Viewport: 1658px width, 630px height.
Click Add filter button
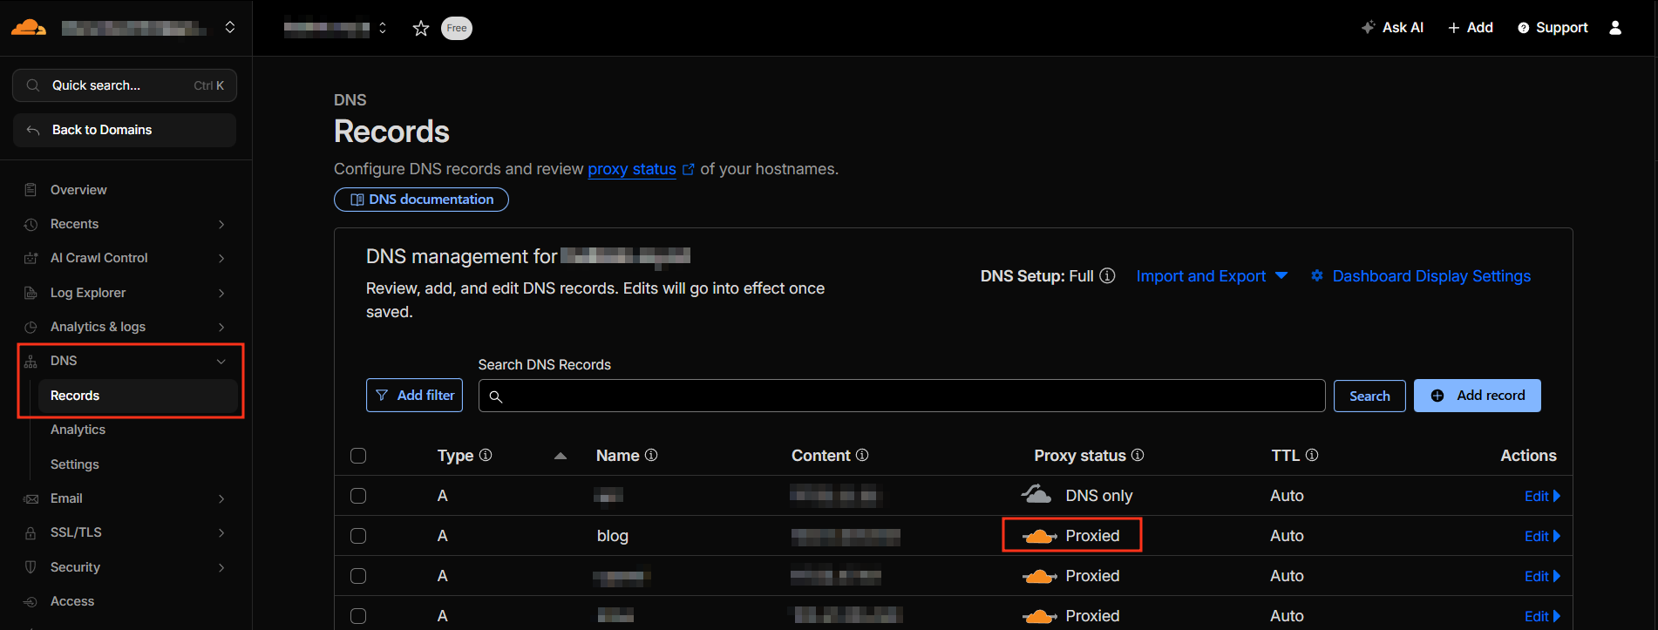pos(415,396)
